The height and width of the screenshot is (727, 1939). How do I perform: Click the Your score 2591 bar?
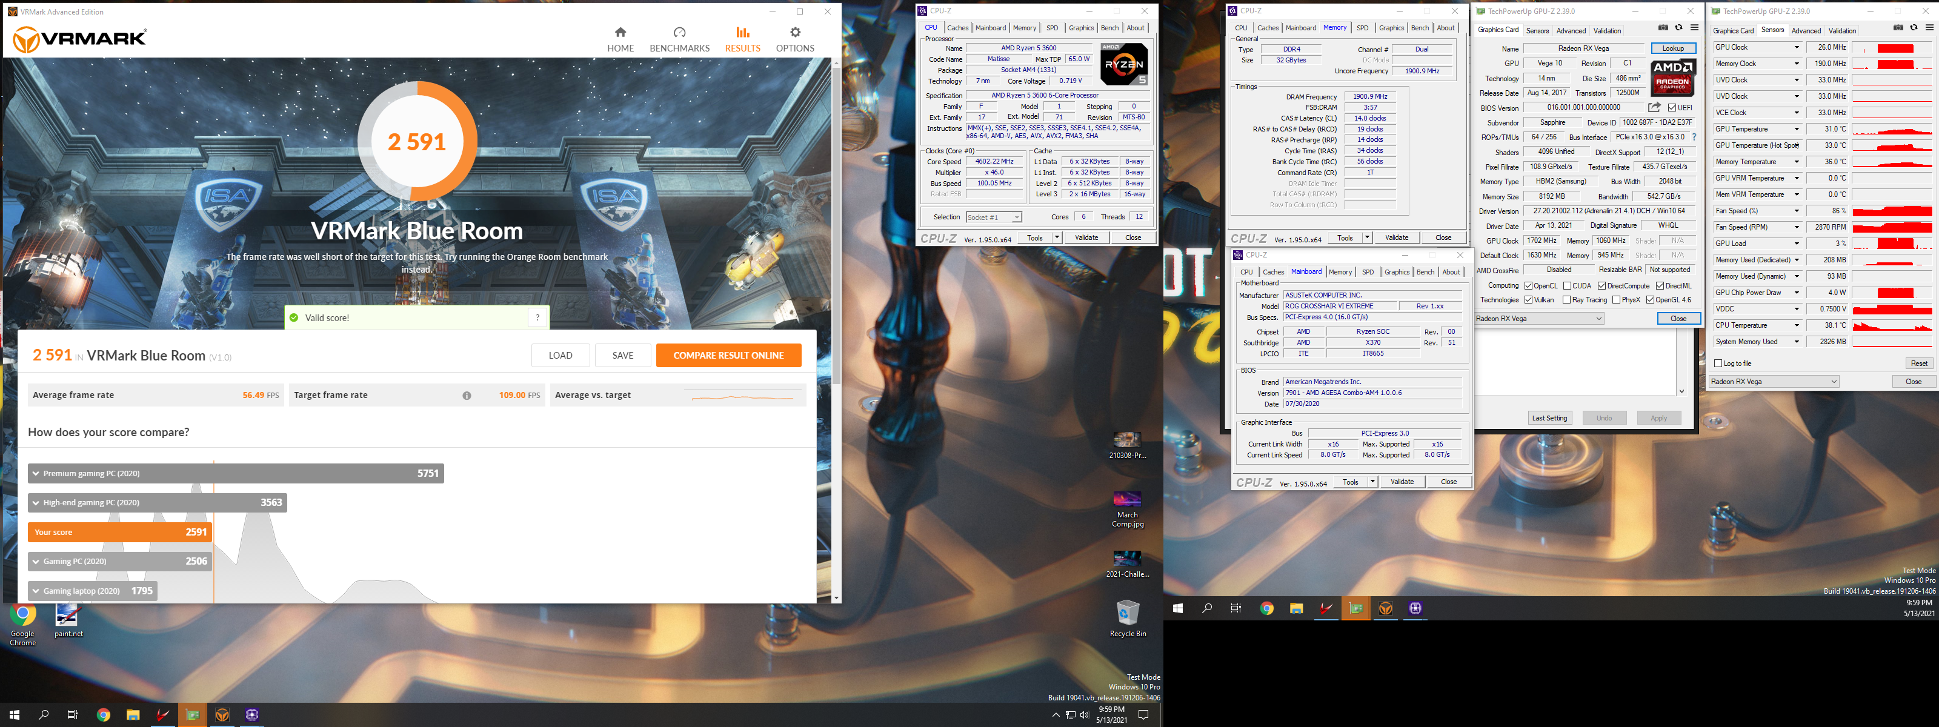click(x=120, y=532)
